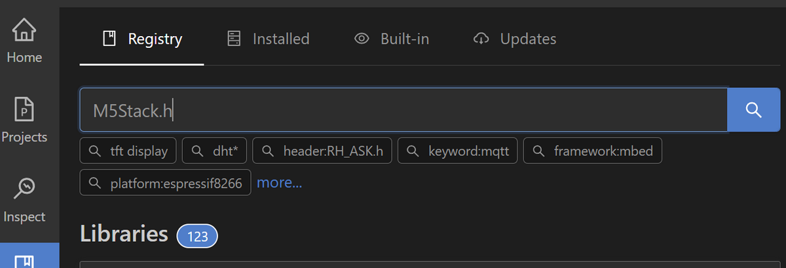
Task: Expand suggestions with the "more..." link
Action: 280,182
